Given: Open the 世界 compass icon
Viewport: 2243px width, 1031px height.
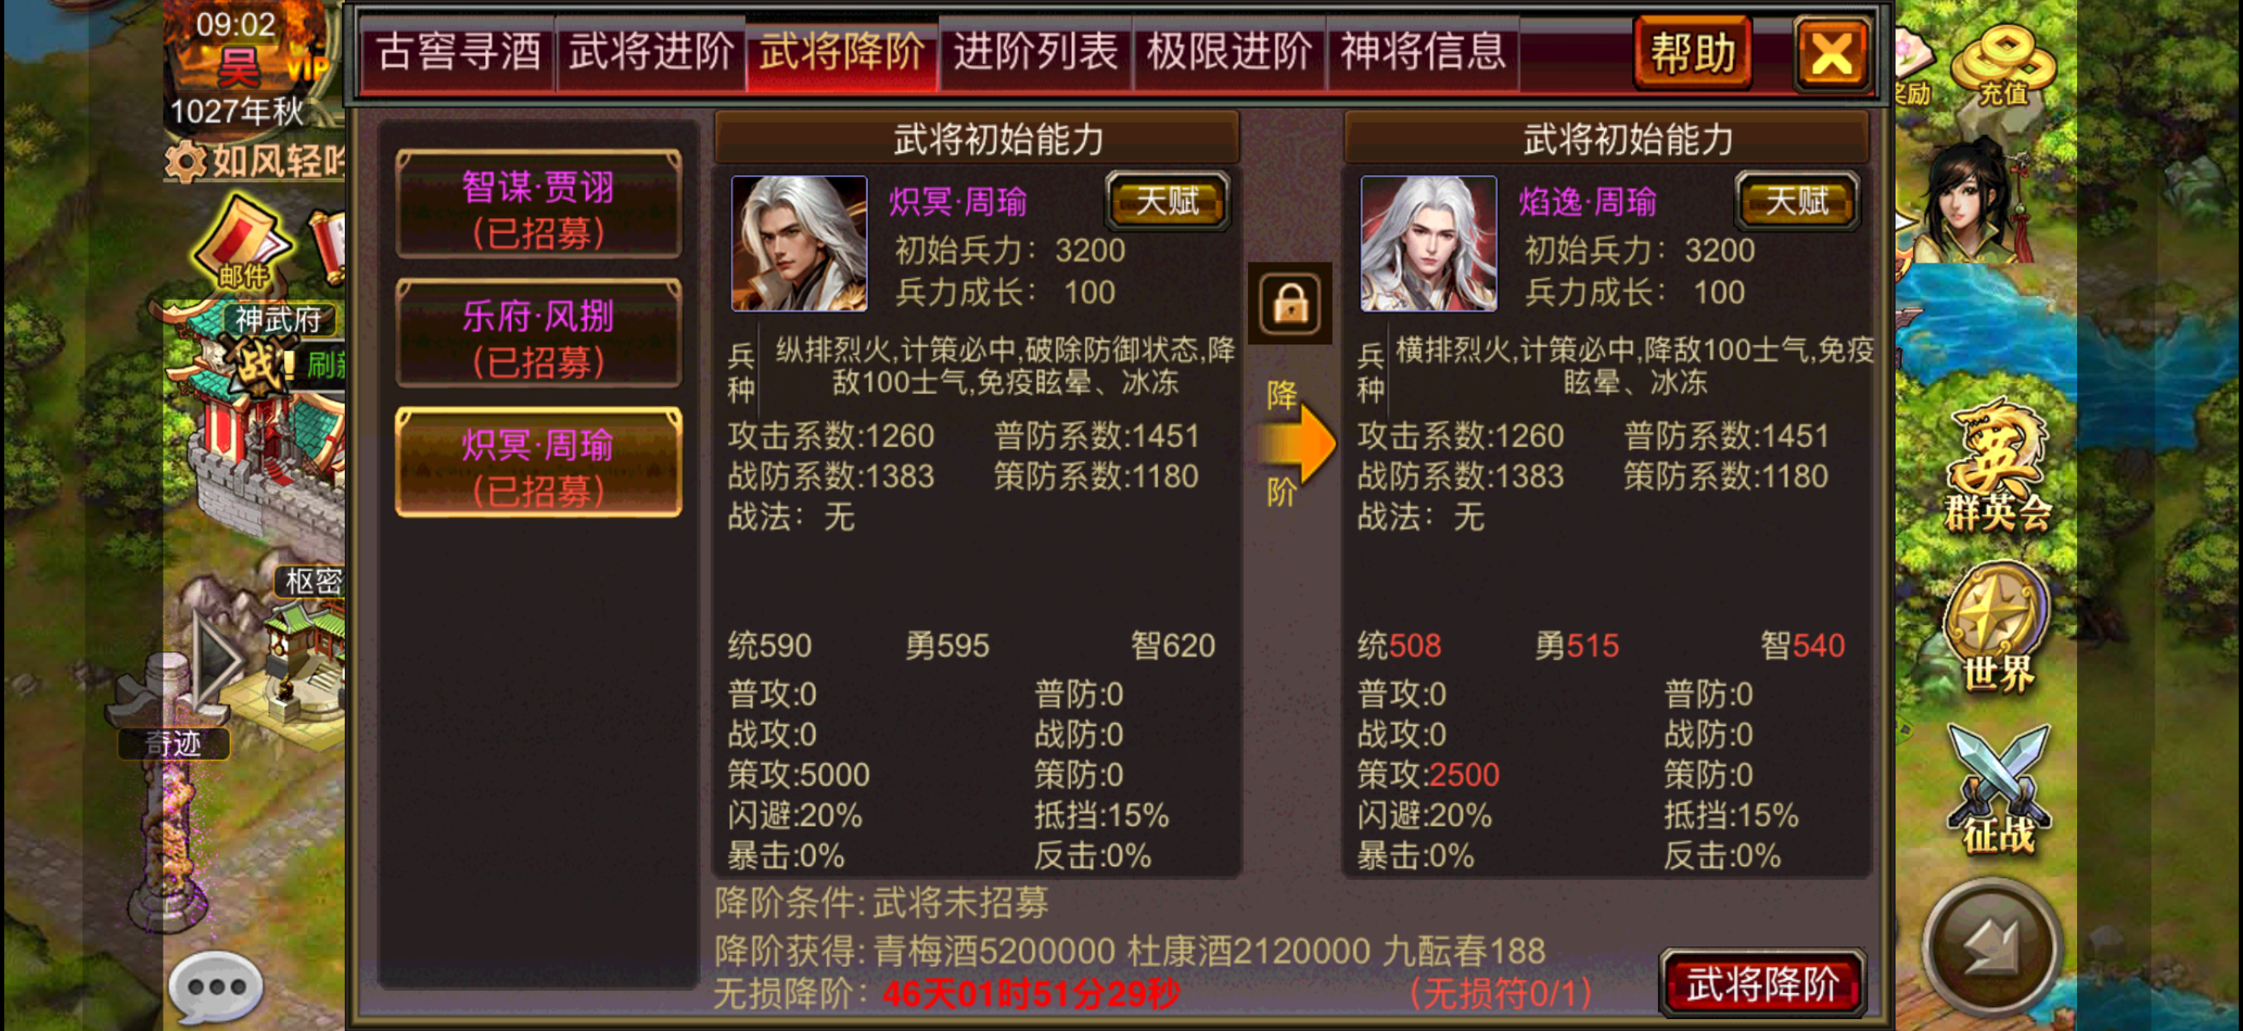Looking at the screenshot, I should point(1997,628).
